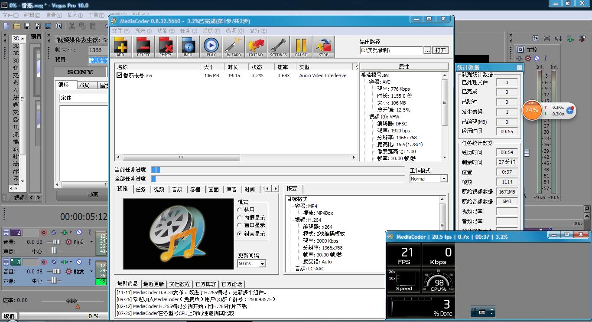592x322 pixels.
Task: Open the 工作模式 Normal dropdown
Action: 444,179
